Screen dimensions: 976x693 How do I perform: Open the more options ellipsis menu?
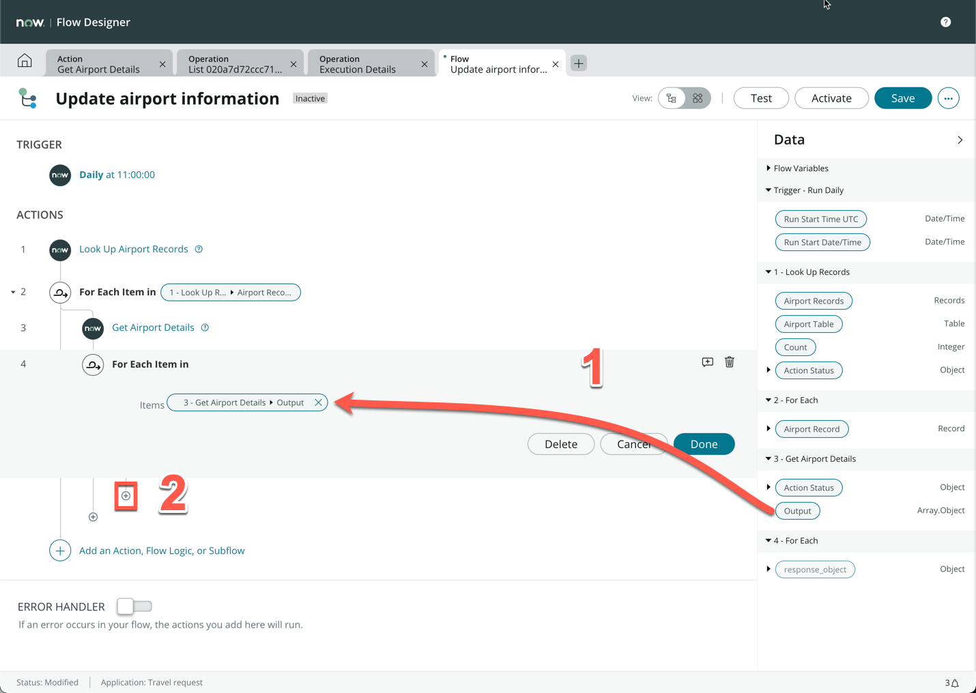(x=948, y=98)
